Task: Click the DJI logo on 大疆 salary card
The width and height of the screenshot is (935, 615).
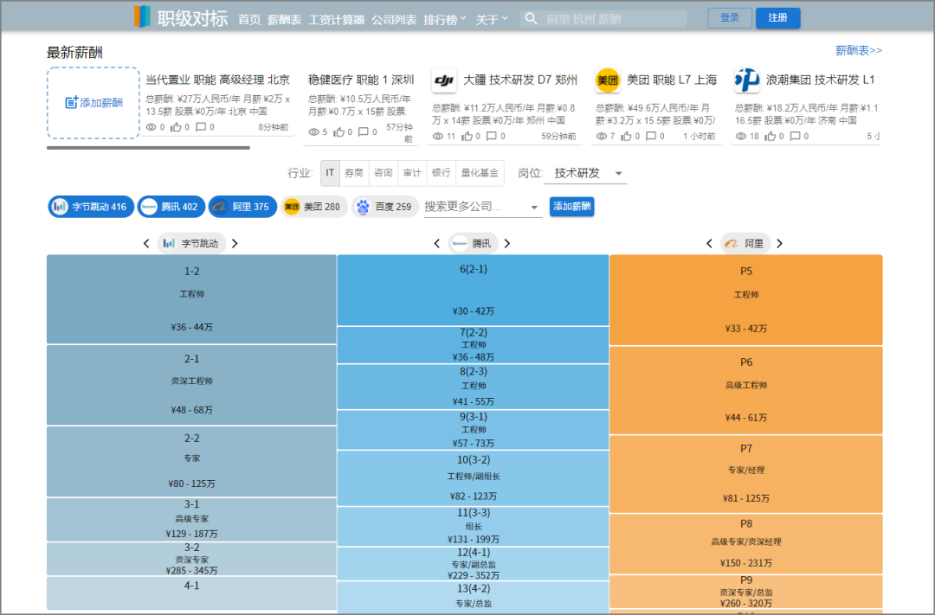Action: click(x=443, y=80)
